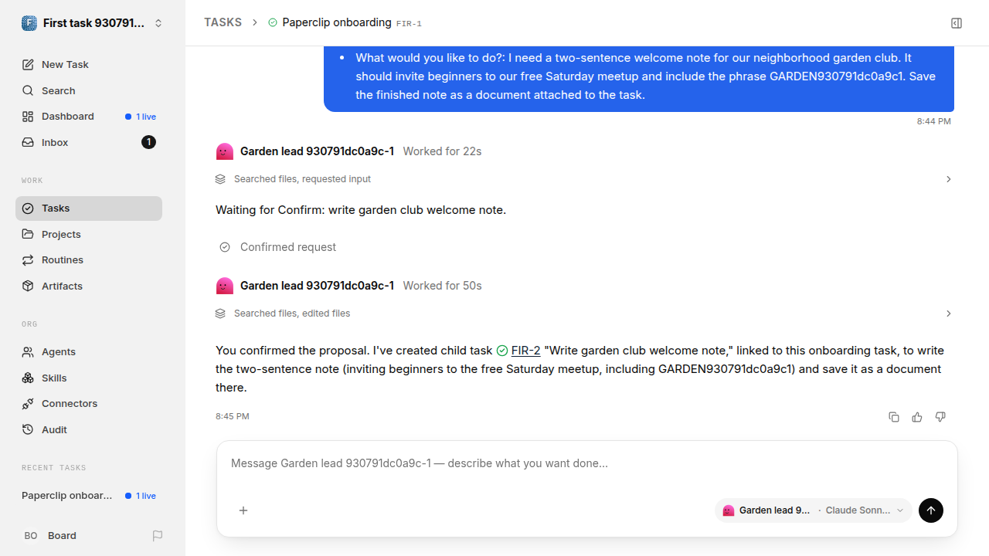Viewport: 989px width, 556px height.
Task: Start a New Task
Action: point(89,64)
